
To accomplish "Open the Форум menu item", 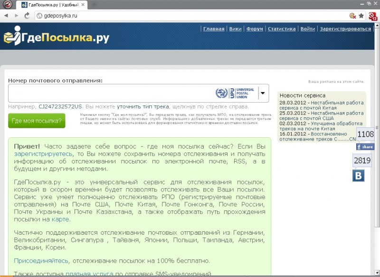I will click(x=255, y=29).
